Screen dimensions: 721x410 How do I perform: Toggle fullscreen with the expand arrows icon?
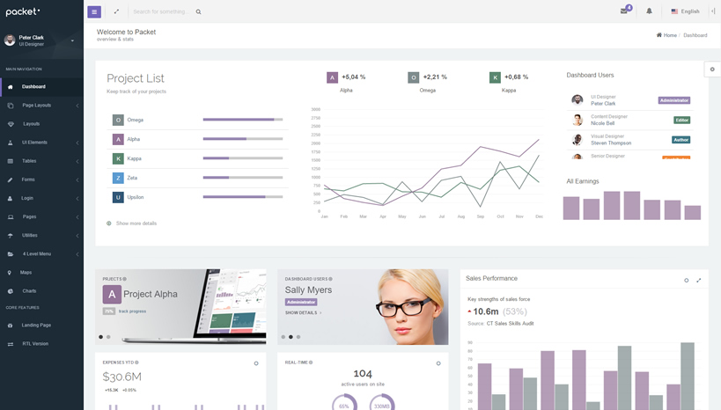click(x=116, y=11)
